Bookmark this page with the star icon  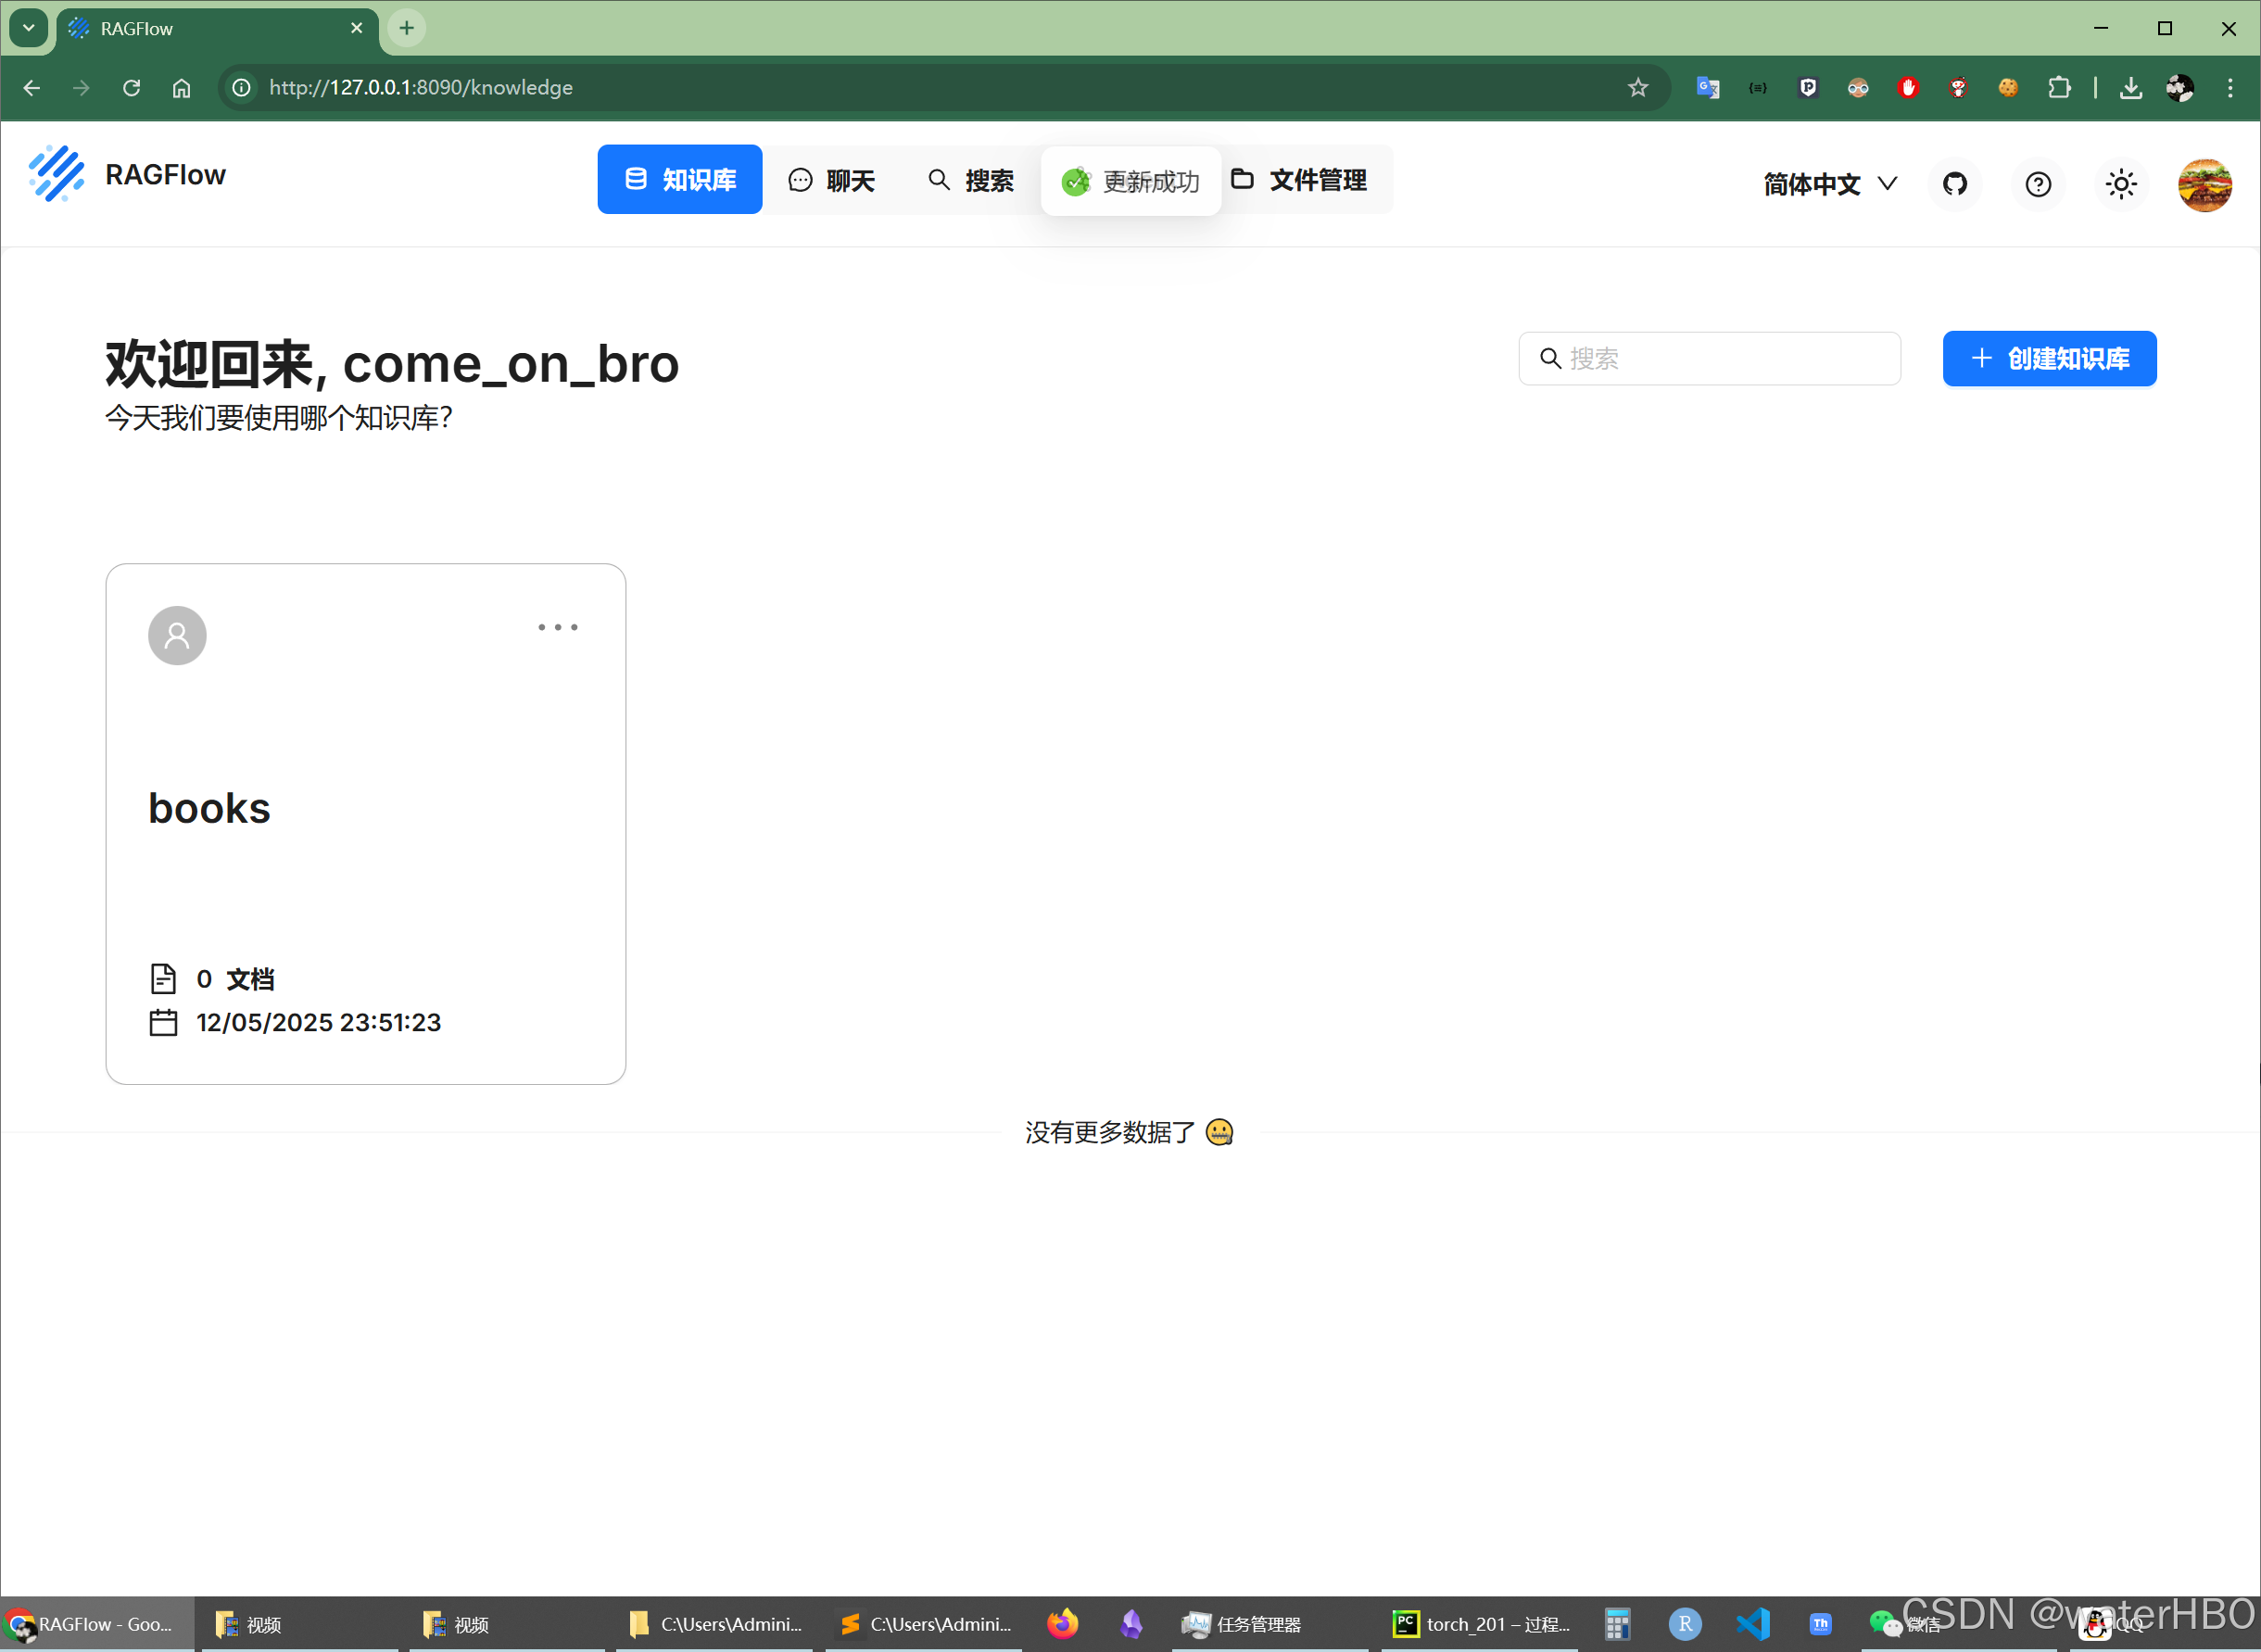coord(1637,88)
